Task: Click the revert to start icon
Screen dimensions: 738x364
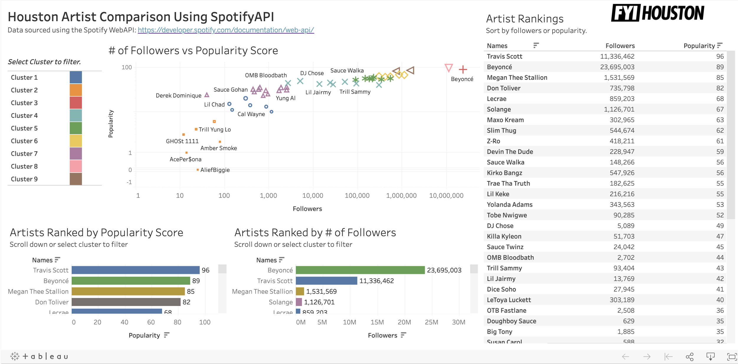Action: click(668, 357)
